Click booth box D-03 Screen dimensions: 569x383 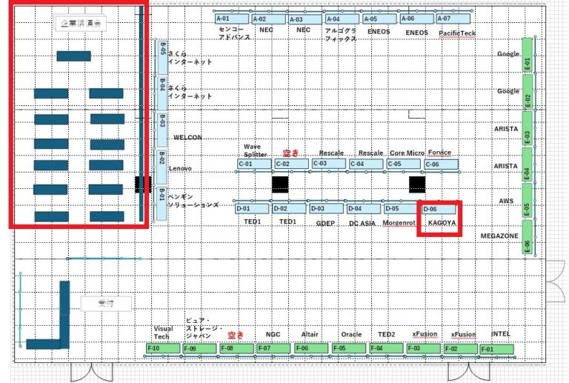[327, 209]
